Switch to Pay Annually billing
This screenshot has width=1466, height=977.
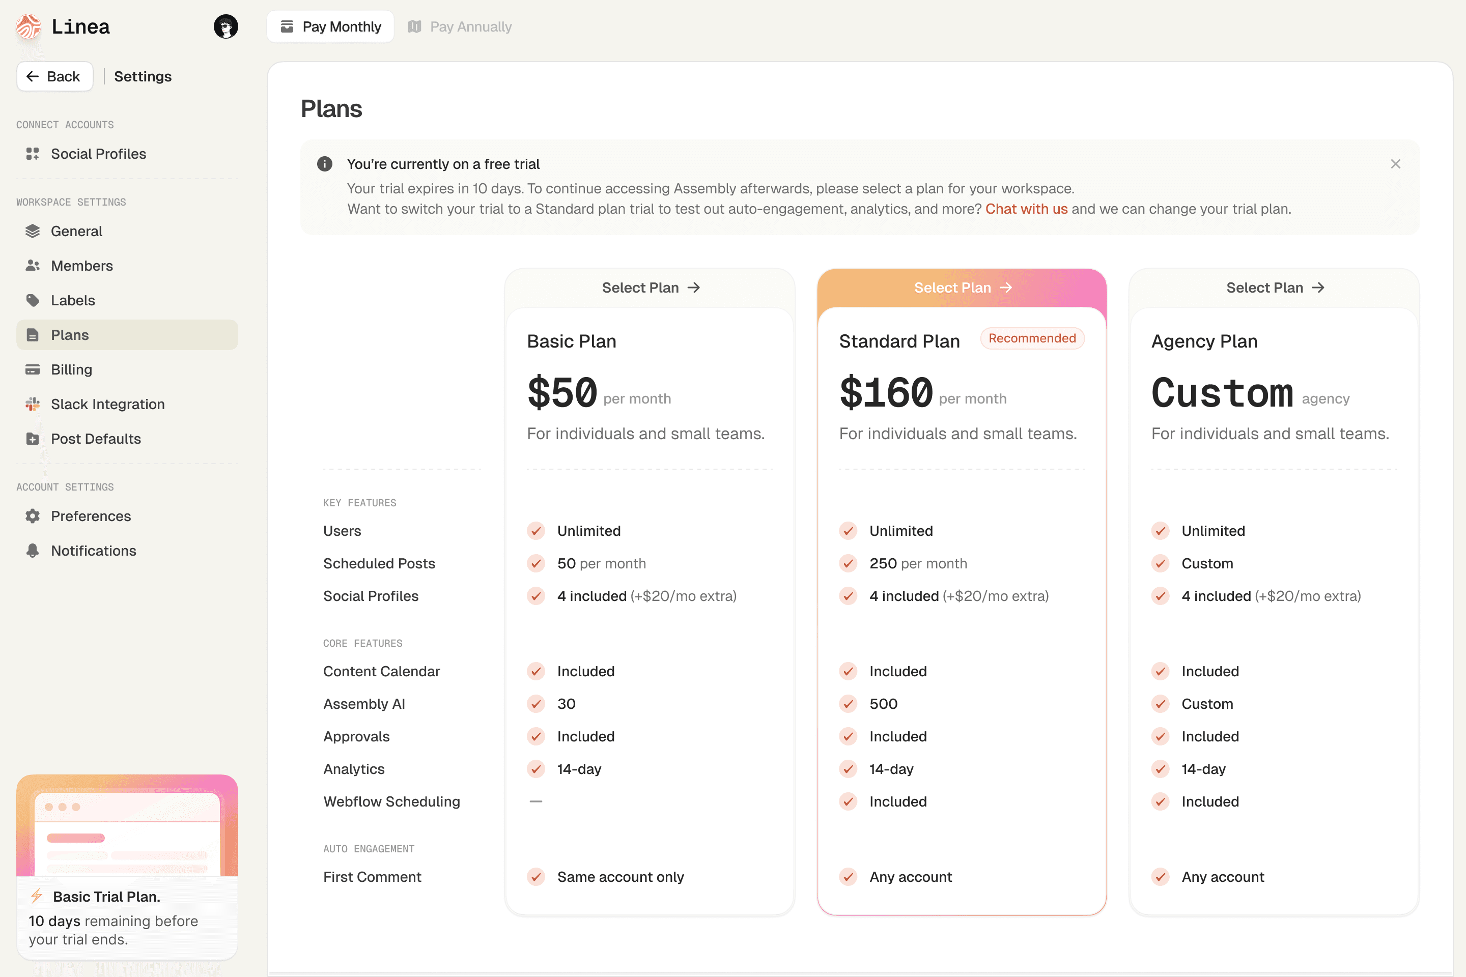click(x=460, y=27)
